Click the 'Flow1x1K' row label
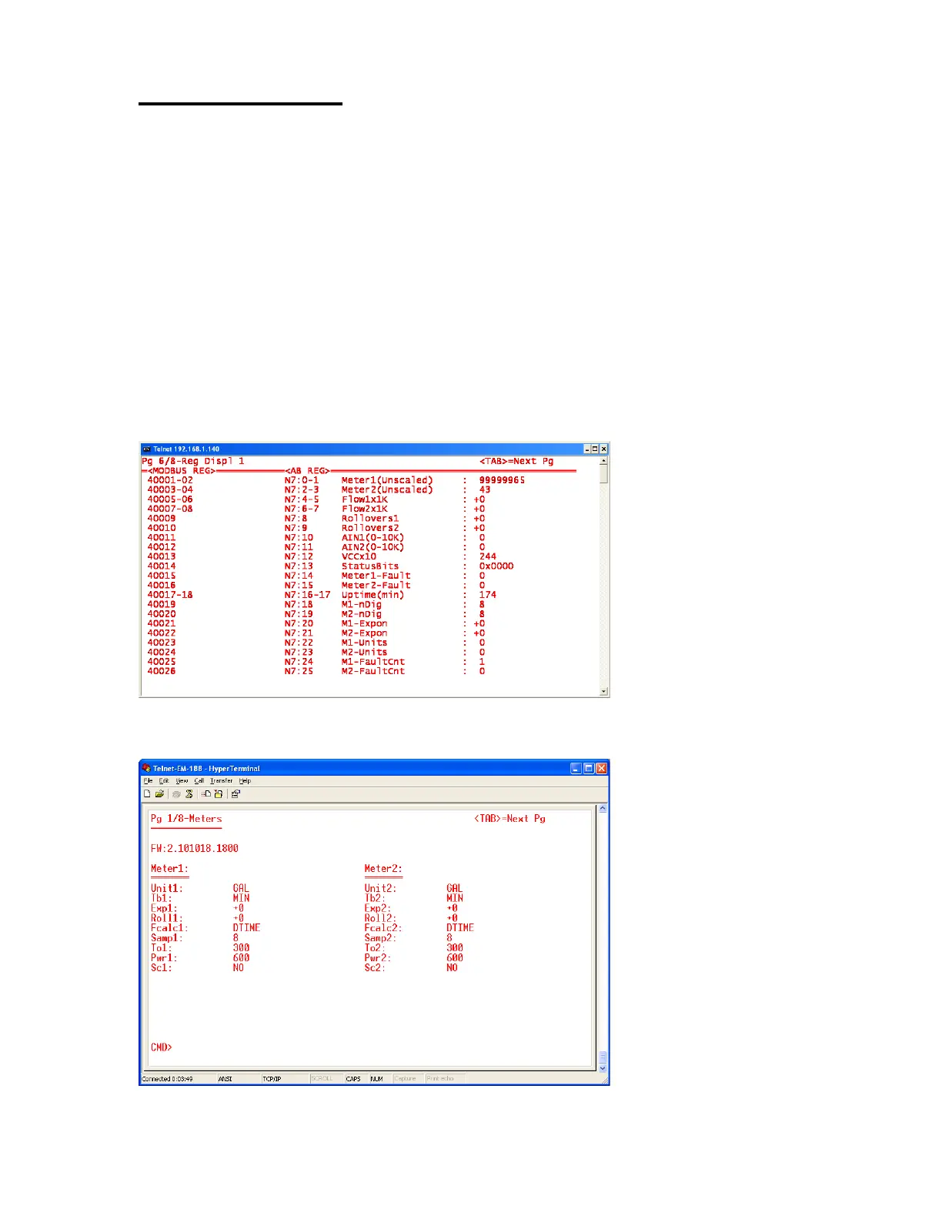This screenshot has width=942, height=1219. pyautogui.click(x=365, y=499)
